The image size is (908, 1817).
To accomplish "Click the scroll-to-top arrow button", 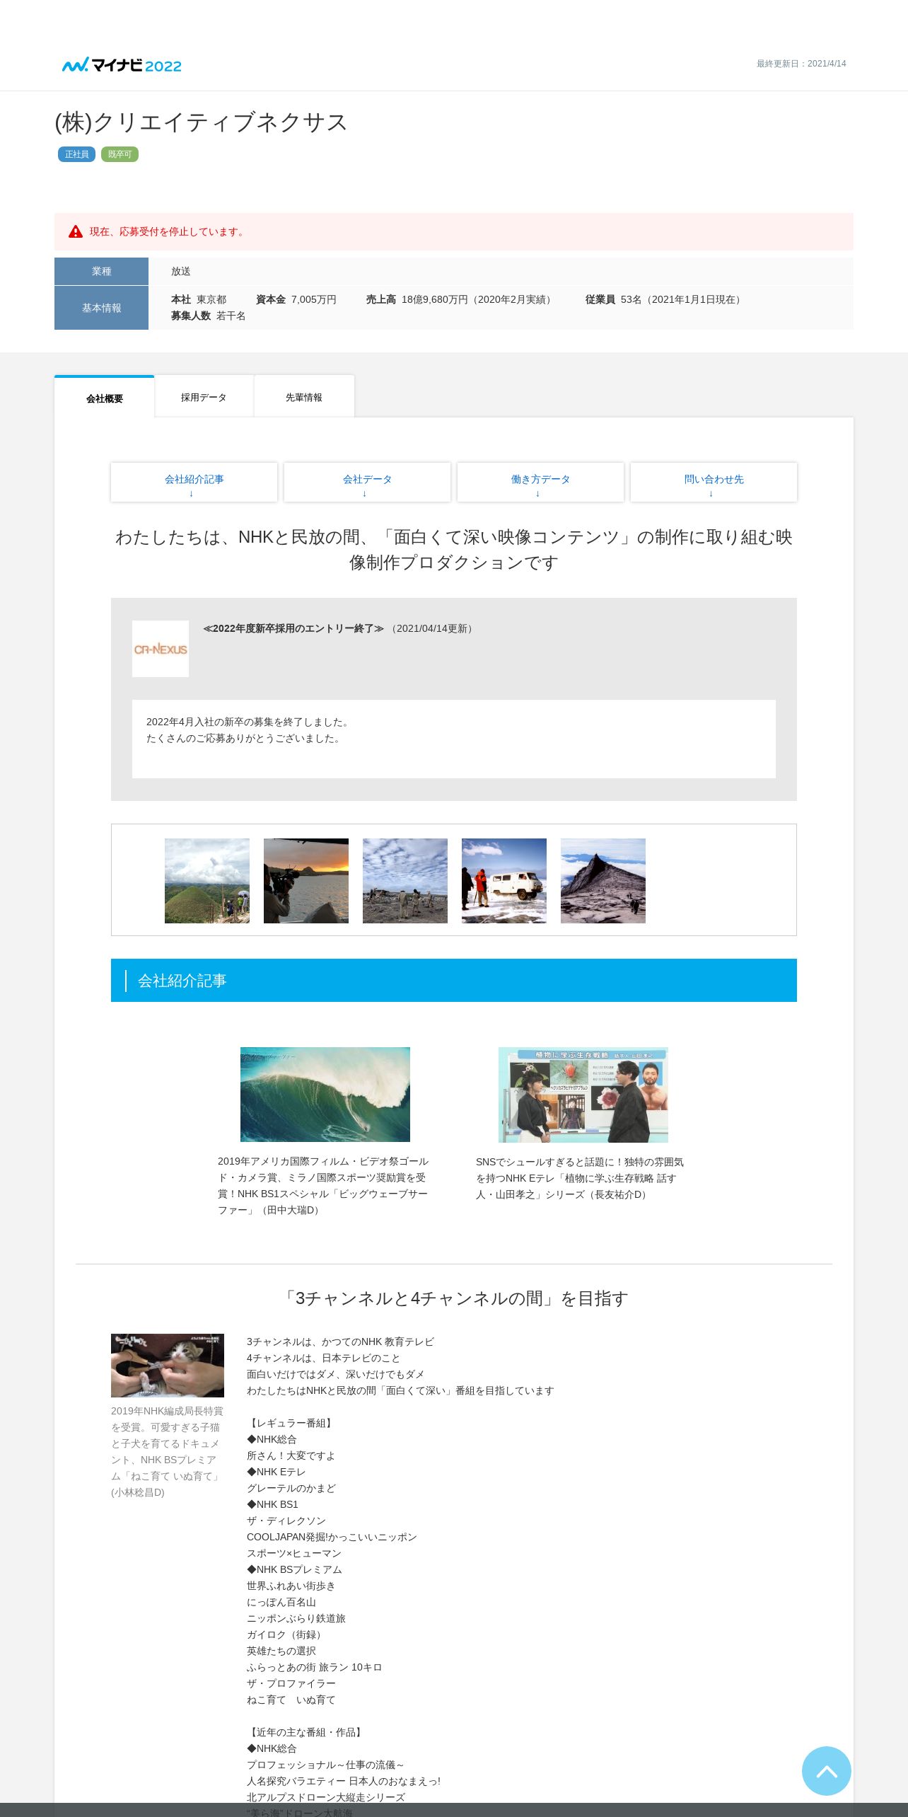I will [x=826, y=1770].
